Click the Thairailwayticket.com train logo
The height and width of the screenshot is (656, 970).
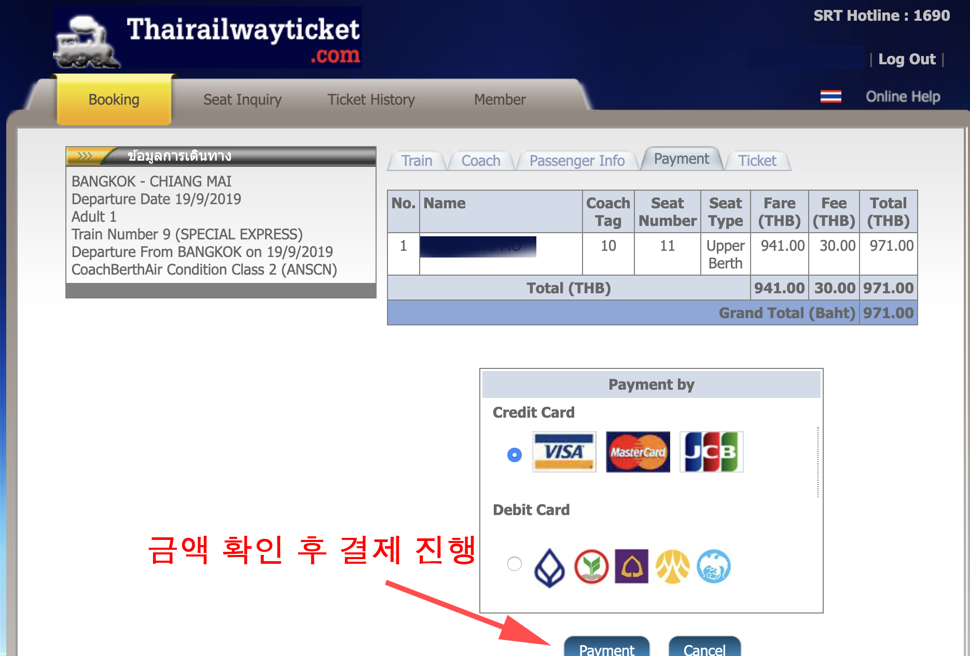[x=207, y=37]
